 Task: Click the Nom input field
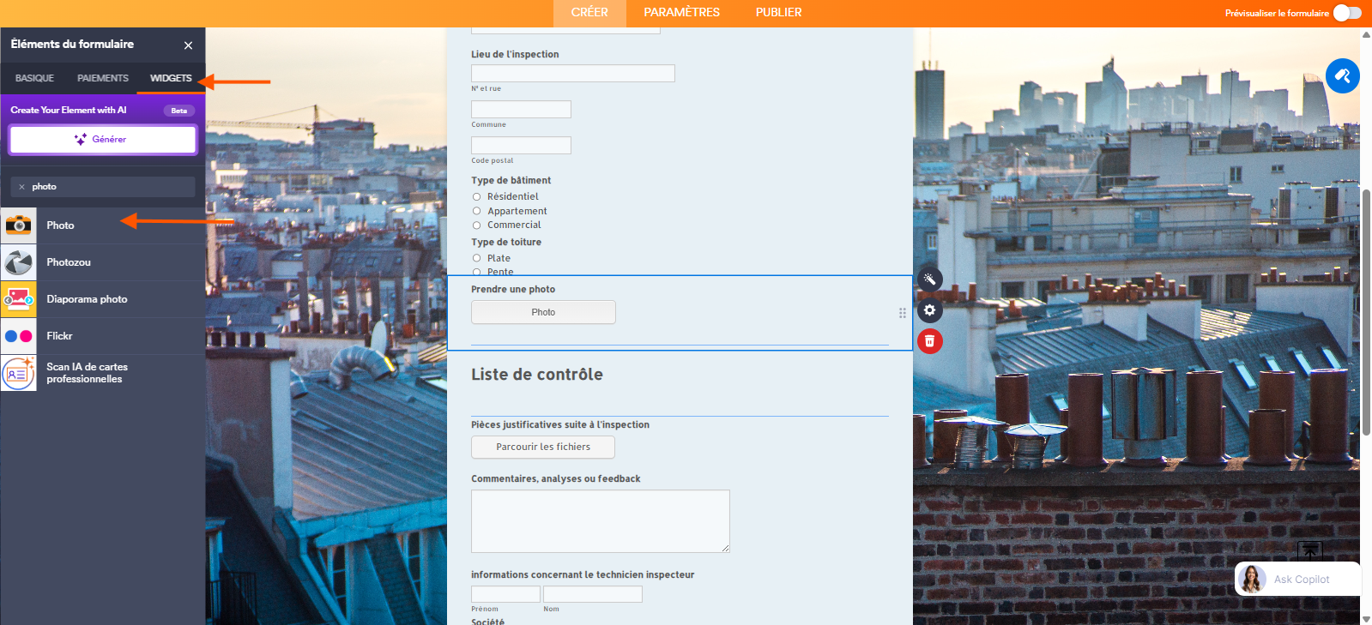coord(593,594)
